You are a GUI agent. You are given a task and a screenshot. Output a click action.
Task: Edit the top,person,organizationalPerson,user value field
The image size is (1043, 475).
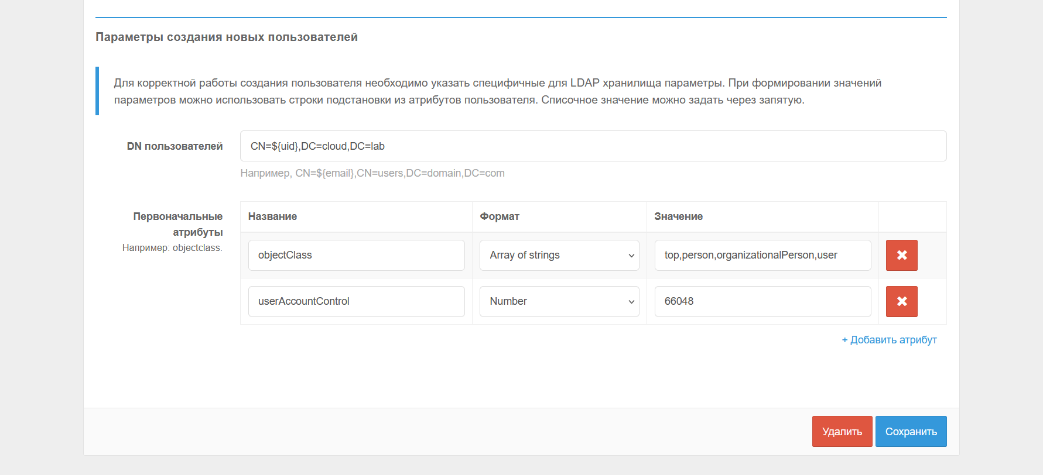[762, 255]
